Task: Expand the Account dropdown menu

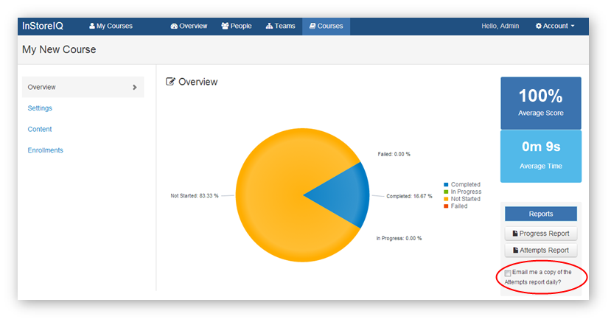Action: point(555,26)
